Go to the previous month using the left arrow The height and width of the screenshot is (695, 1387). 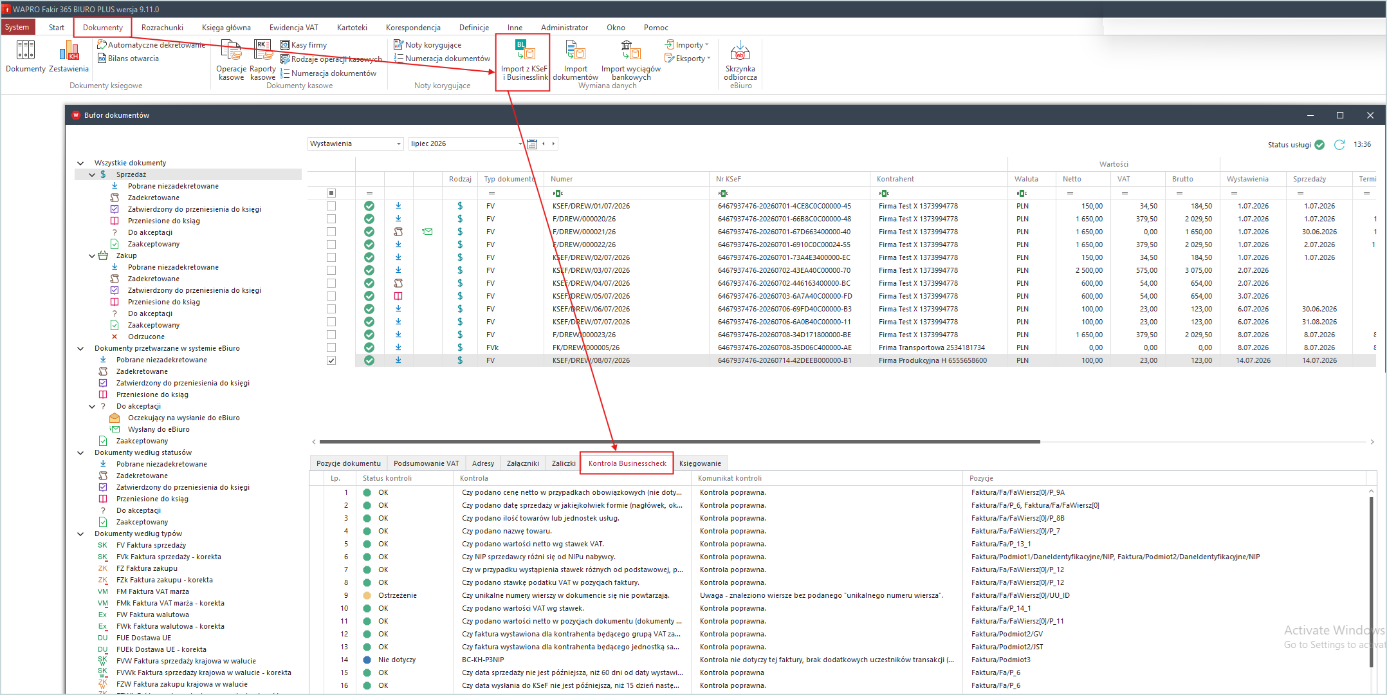coord(544,144)
